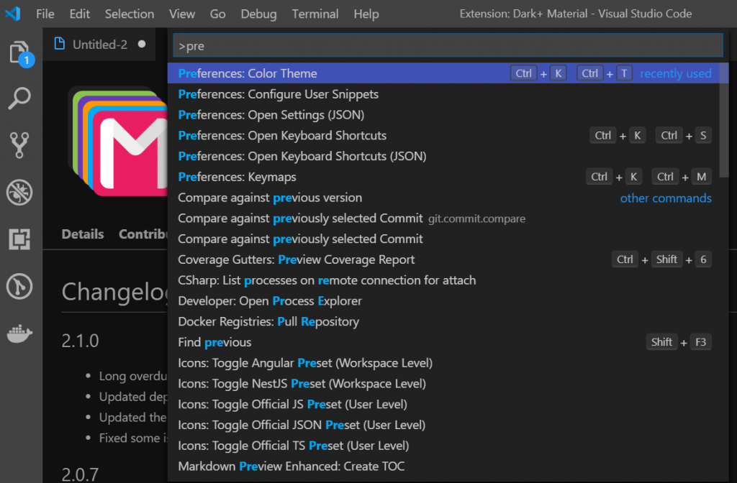This screenshot has width=737, height=483.
Task: Click the VS Code logo in the top-left corner
Action: (12, 13)
